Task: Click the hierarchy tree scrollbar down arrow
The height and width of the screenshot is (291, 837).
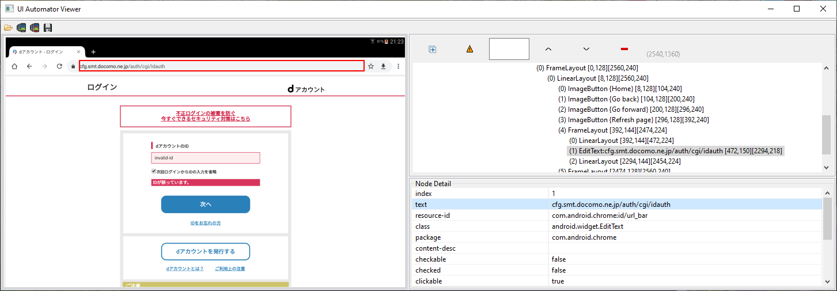Action: pos(827,167)
